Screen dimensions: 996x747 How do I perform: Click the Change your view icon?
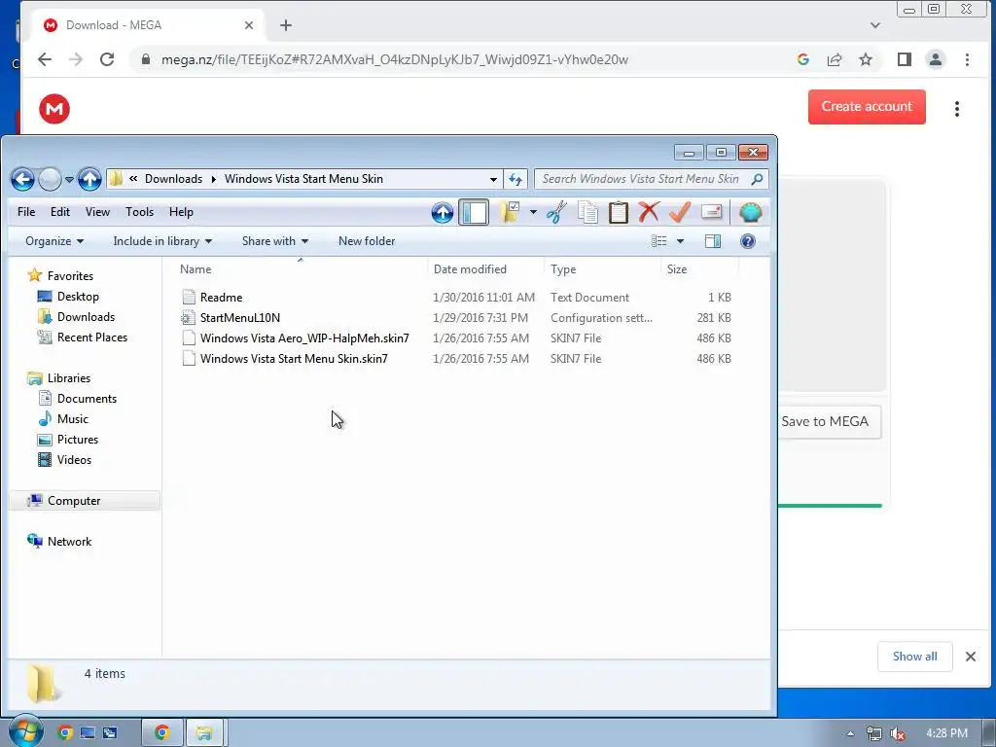click(658, 241)
